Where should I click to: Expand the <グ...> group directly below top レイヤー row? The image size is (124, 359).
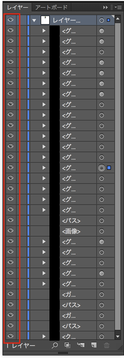44,31
